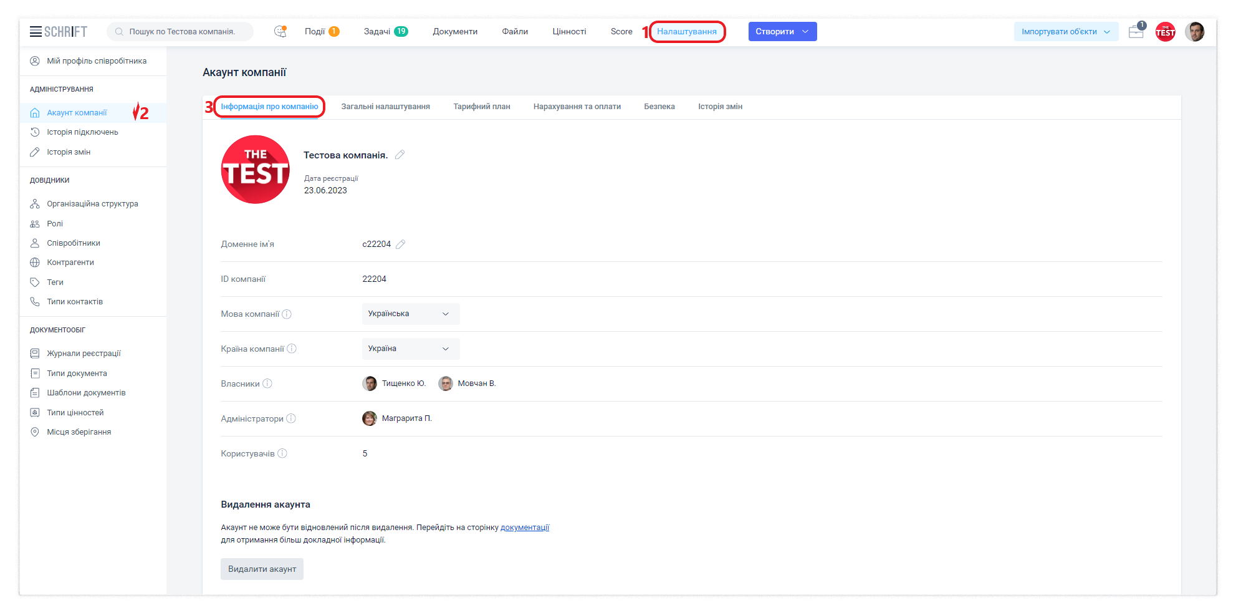Open the Створити dropdown button

click(x=782, y=32)
